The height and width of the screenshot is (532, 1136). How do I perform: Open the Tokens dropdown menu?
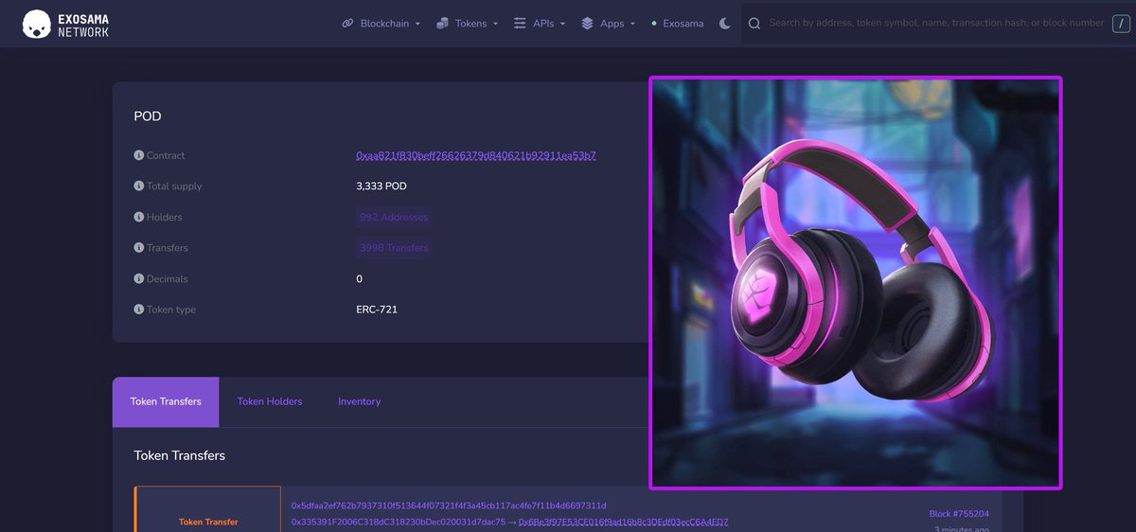tap(467, 24)
